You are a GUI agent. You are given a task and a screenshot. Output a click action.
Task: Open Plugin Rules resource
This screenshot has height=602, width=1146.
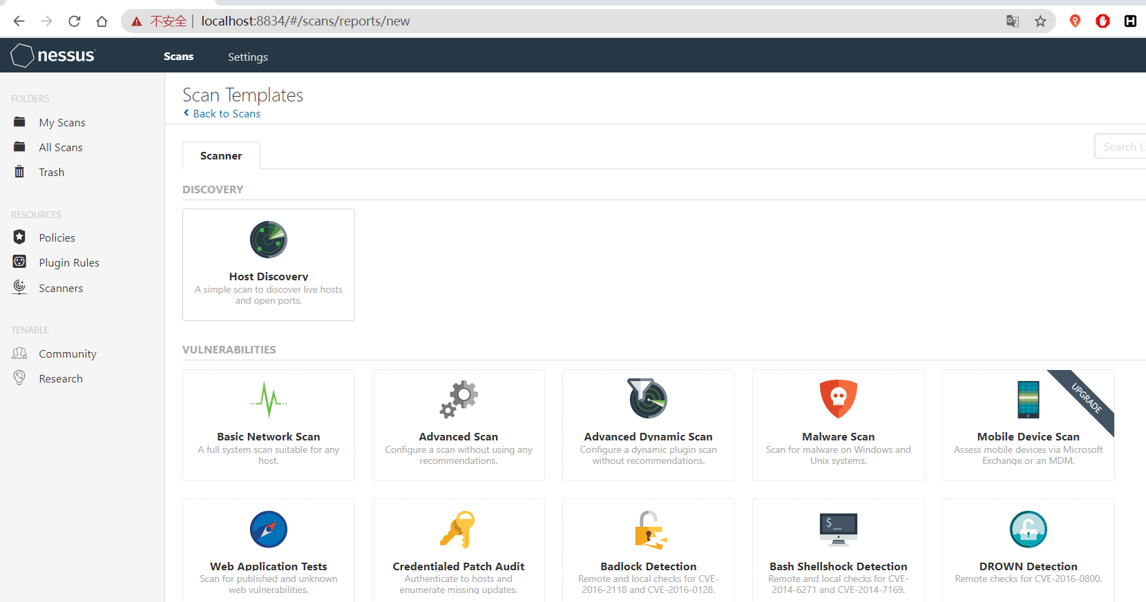69,262
